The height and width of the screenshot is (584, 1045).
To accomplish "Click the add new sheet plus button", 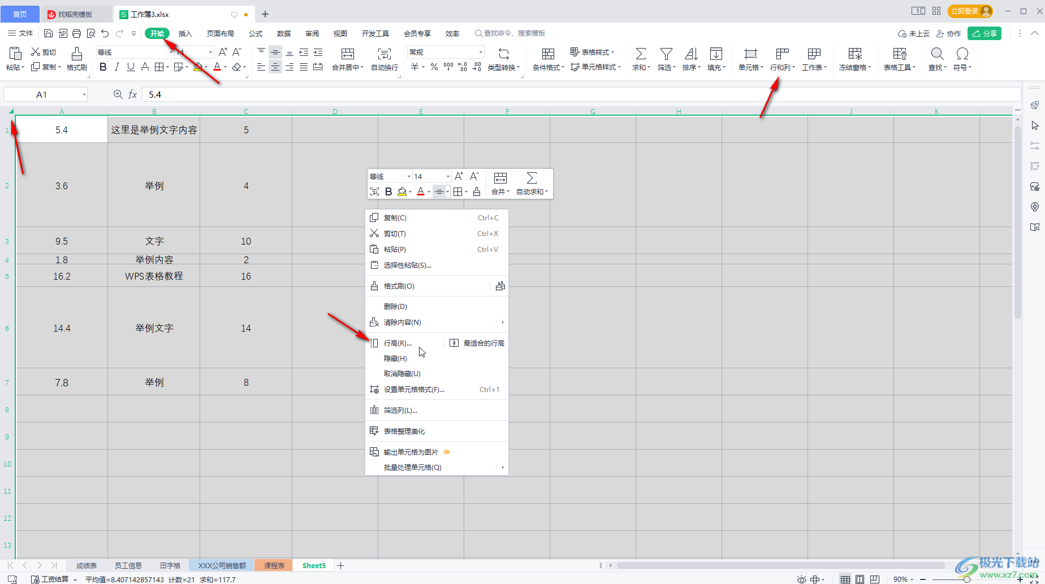I will pos(340,565).
